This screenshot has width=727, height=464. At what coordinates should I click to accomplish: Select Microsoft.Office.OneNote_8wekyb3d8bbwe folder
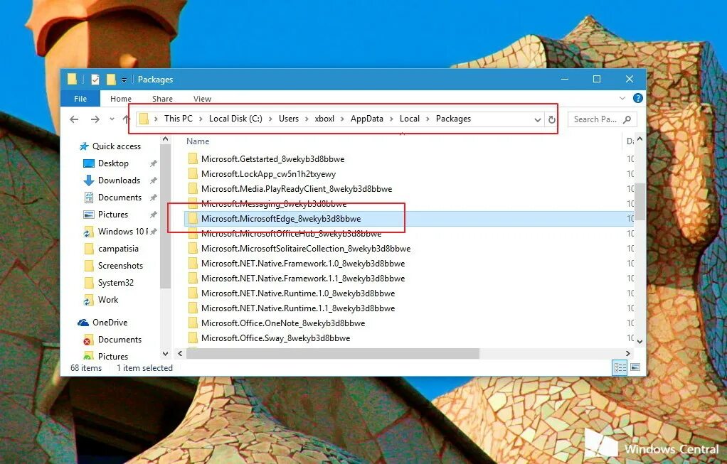click(x=283, y=323)
